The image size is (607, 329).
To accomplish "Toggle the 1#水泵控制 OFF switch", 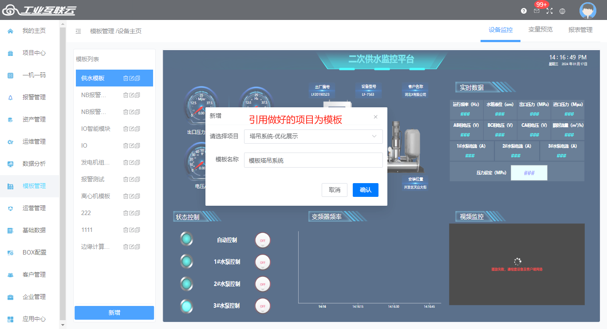I will (262, 262).
